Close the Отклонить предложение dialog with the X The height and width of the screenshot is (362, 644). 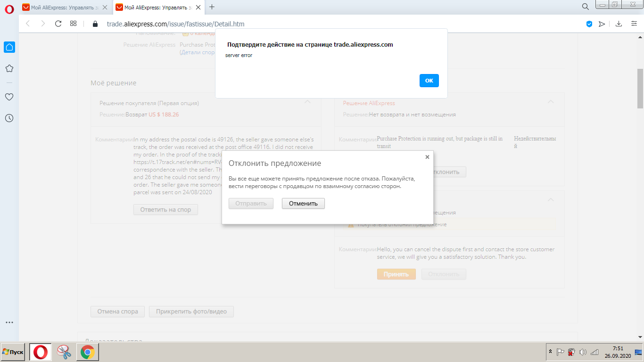click(x=427, y=157)
